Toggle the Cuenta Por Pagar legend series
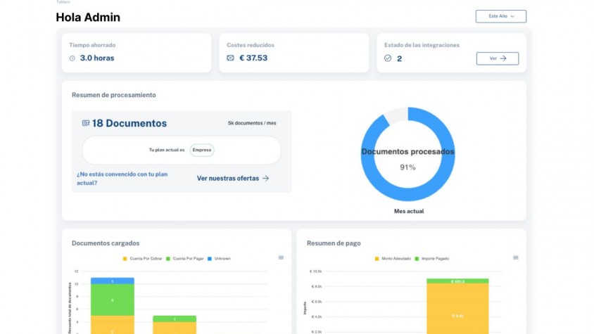Image resolution: width=594 pixels, height=334 pixels. [x=185, y=259]
